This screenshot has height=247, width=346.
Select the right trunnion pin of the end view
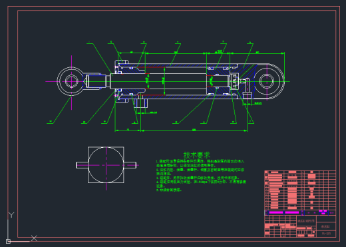pyautogui.click(x=130, y=165)
